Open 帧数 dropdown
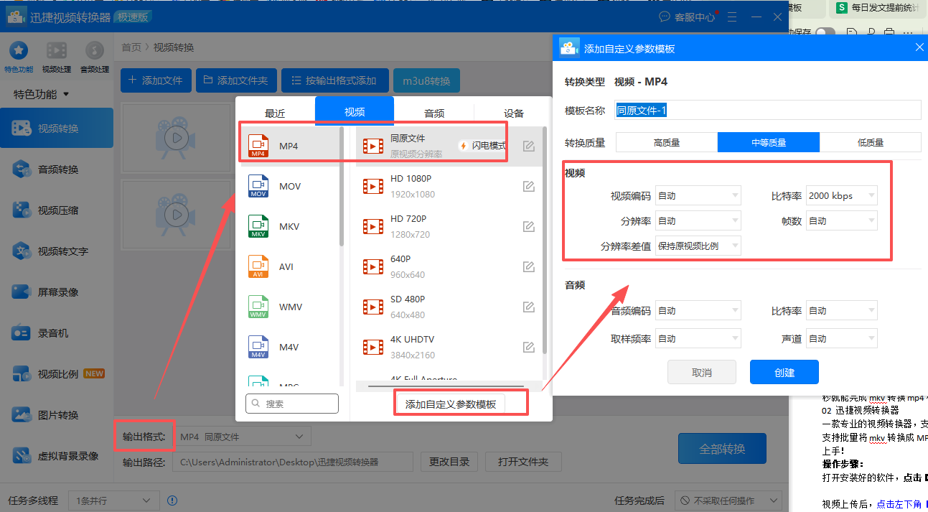 pos(842,220)
